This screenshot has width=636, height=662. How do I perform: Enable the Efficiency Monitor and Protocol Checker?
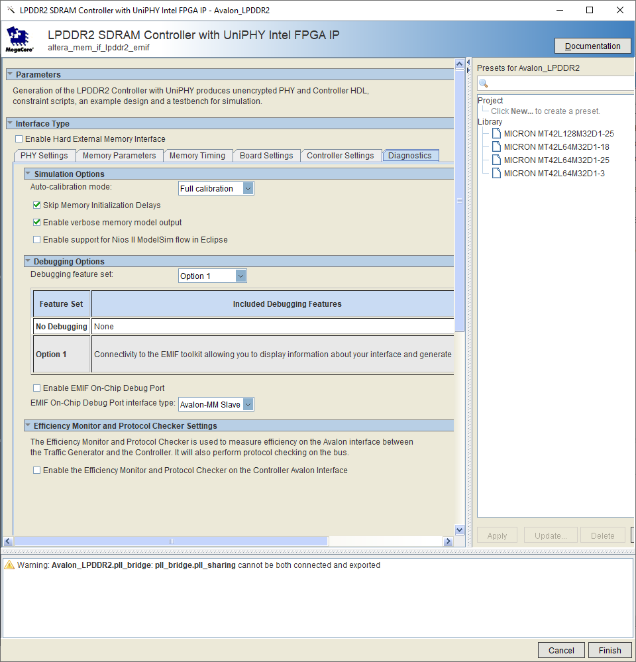point(36,470)
